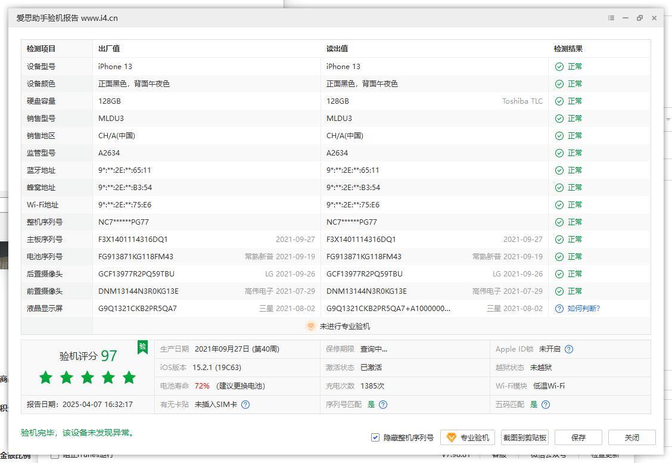672x463 pixels.
Task: Open the help icon beside Apple ID锁
Action: (x=569, y=349)
